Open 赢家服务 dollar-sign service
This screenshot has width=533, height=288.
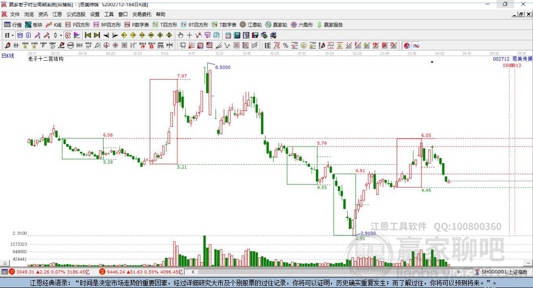point(329,25)
